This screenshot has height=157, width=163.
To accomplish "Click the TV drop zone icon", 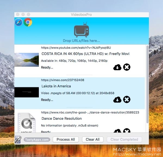I will 81,30.
